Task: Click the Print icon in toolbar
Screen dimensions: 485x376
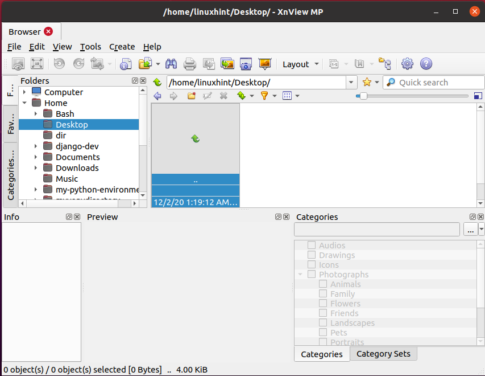Action: coord(189,64)
